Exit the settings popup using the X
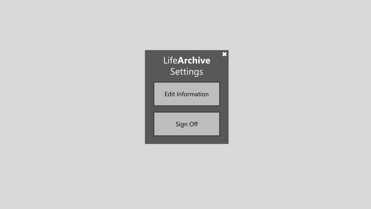371x209 pixels. [224, 54]
